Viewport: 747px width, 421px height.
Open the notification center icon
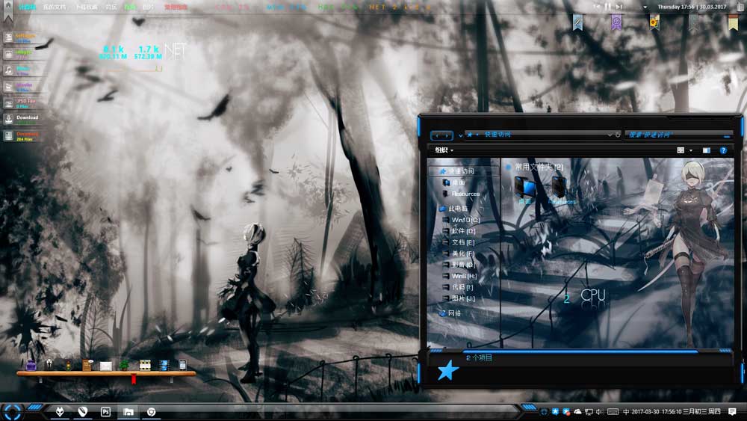click(x=732, y=411)
